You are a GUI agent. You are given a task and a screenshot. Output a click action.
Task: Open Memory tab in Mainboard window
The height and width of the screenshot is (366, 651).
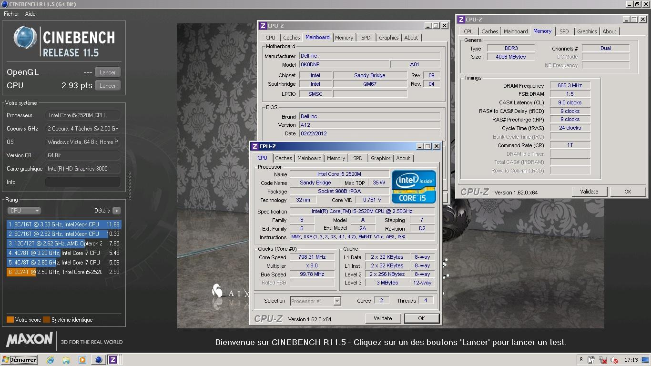tap(344, 38)
